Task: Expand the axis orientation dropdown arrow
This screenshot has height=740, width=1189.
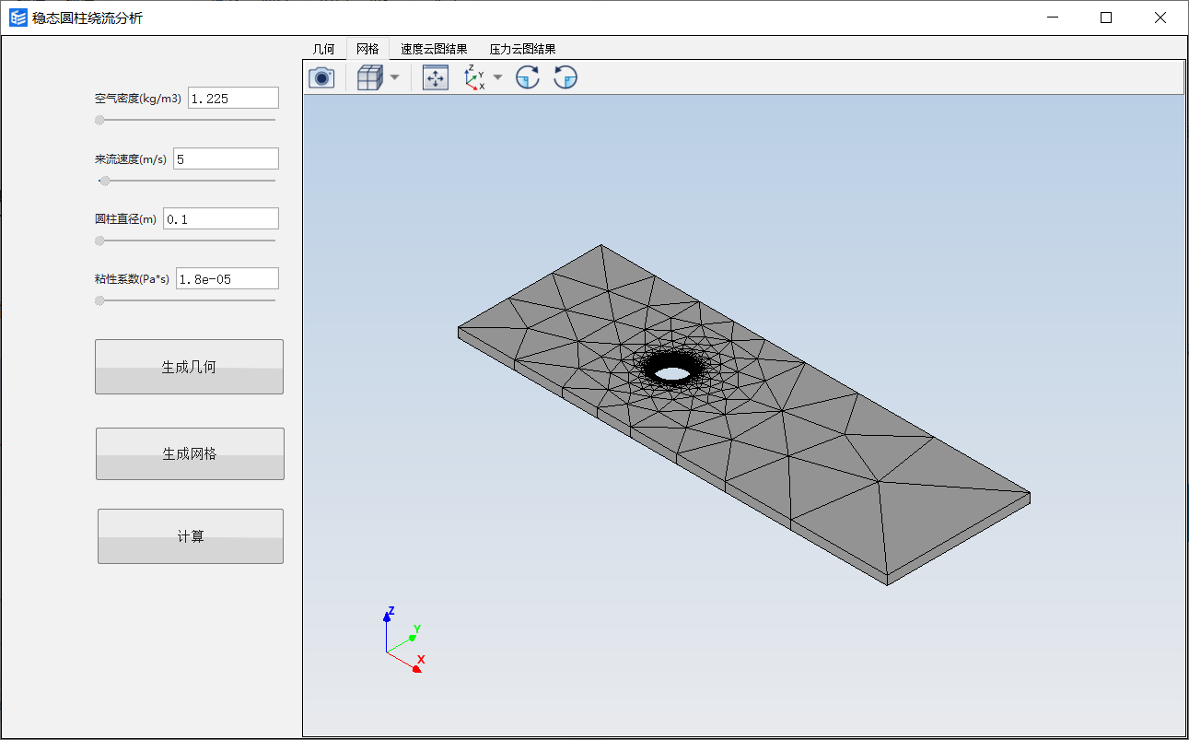Action: tap(497, 77)
